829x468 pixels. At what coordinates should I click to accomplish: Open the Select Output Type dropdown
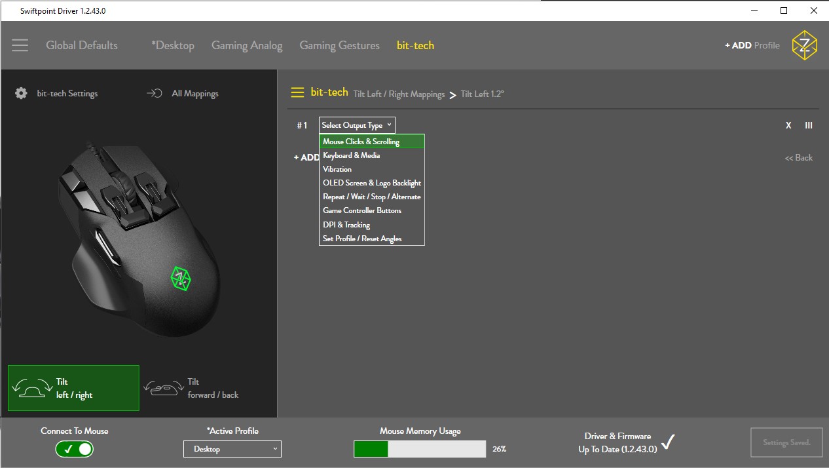pos(357,125)
